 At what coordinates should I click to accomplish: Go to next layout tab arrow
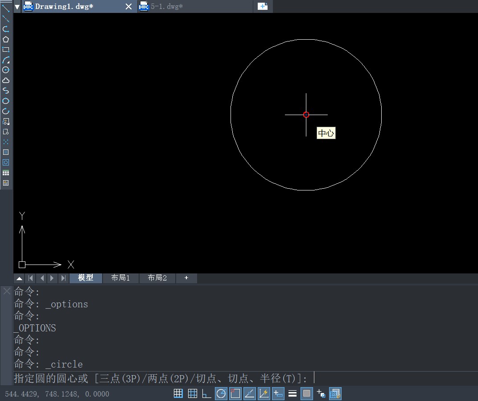click(52, 278)
